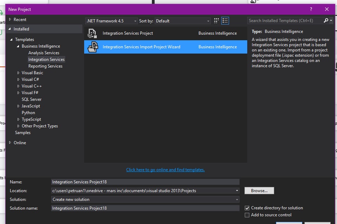Click the Installed header label
The image size is (337, 224).
(21, 29)
